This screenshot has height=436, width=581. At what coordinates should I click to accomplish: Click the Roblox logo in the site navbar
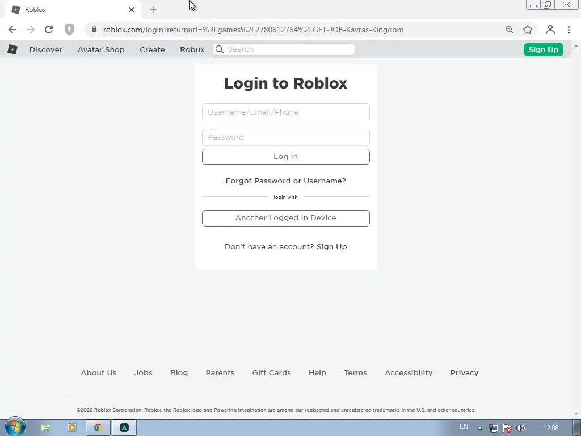click(12, 49)
